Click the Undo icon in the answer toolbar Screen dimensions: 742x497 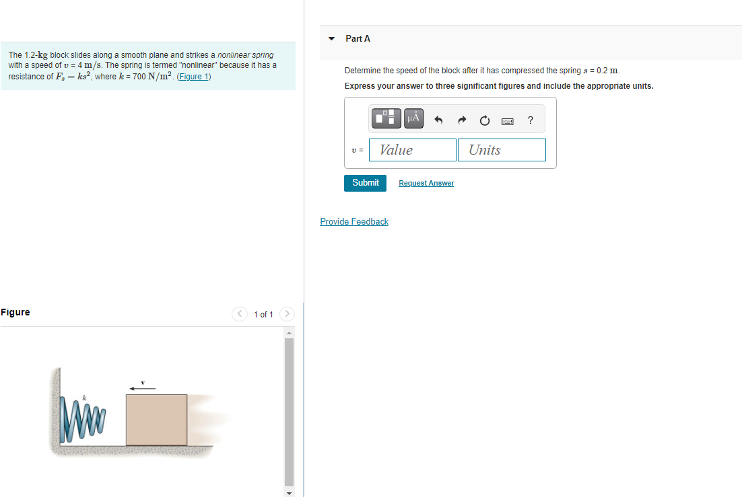coord(438,119)
